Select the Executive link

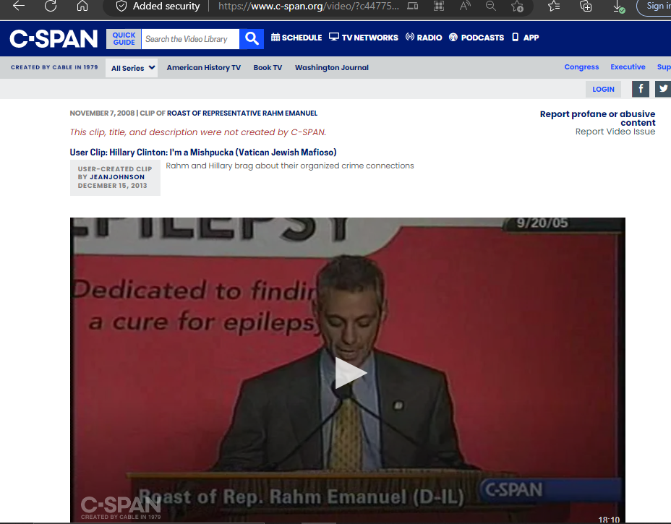(628, 66)
